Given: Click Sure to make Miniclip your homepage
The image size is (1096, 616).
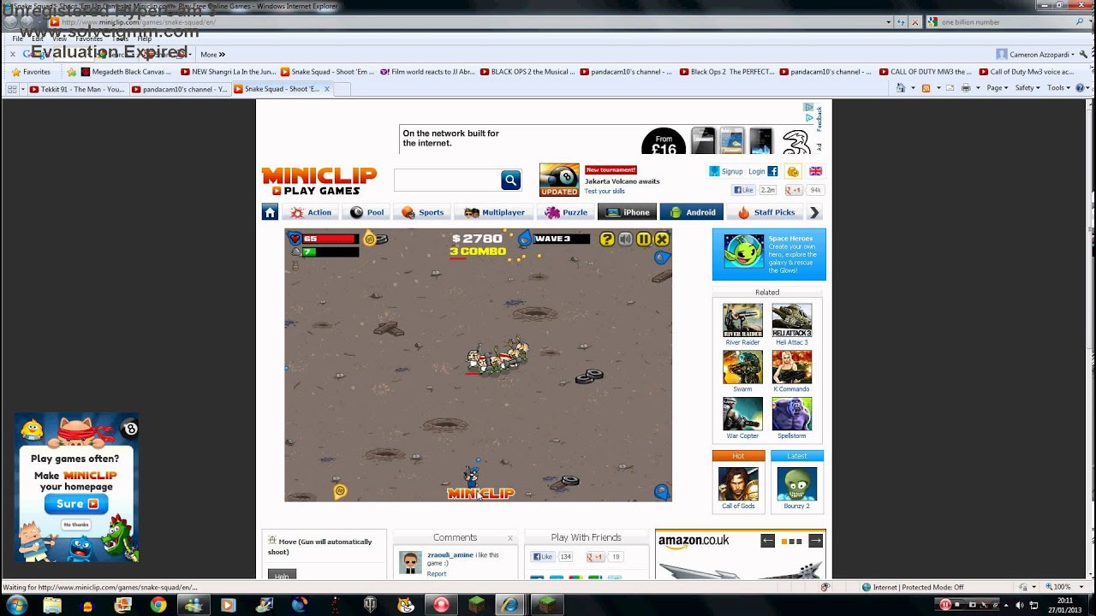Looking at the screenshot, I should (x=75, y=504).
